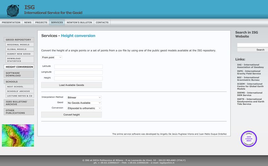
Task: Open Conversion Ellipsoidal to orthometric dropdown
Action: [84, 108]
